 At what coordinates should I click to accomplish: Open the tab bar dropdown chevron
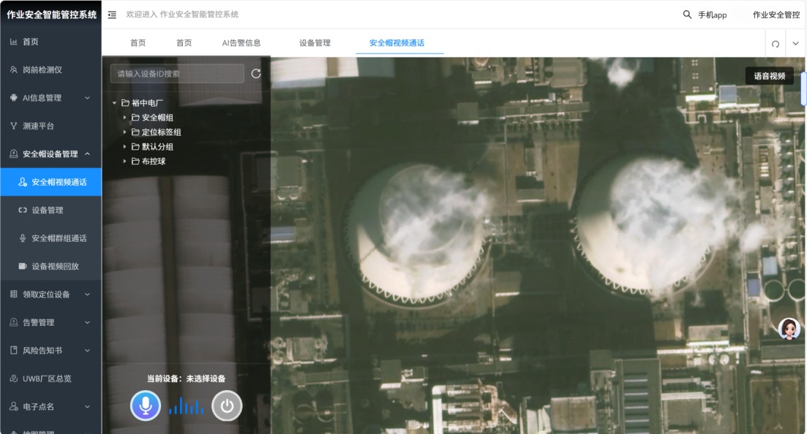click(x=796, y=44)
